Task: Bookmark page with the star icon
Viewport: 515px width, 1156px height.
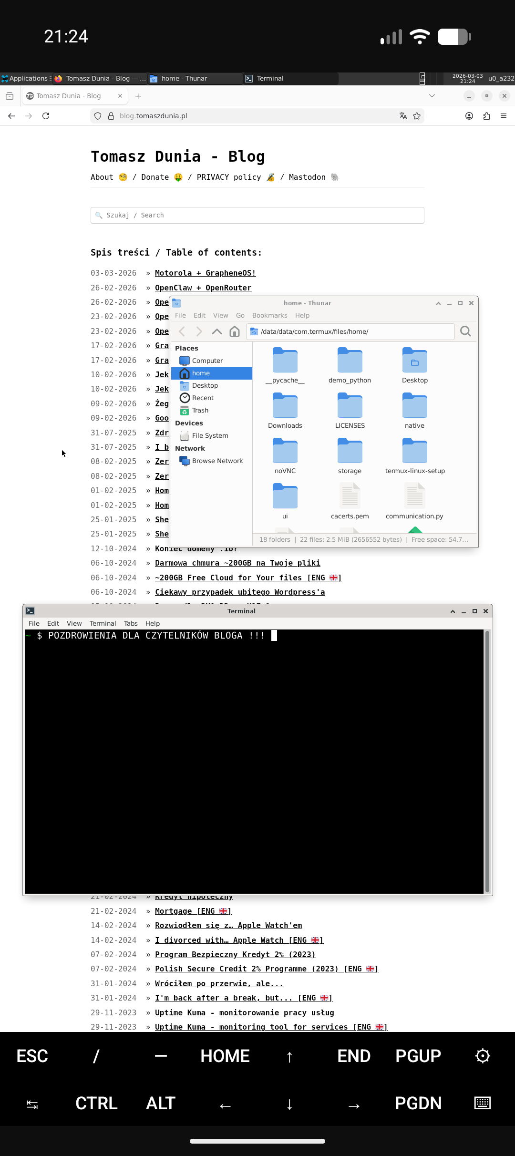Action: coord(417,116)
